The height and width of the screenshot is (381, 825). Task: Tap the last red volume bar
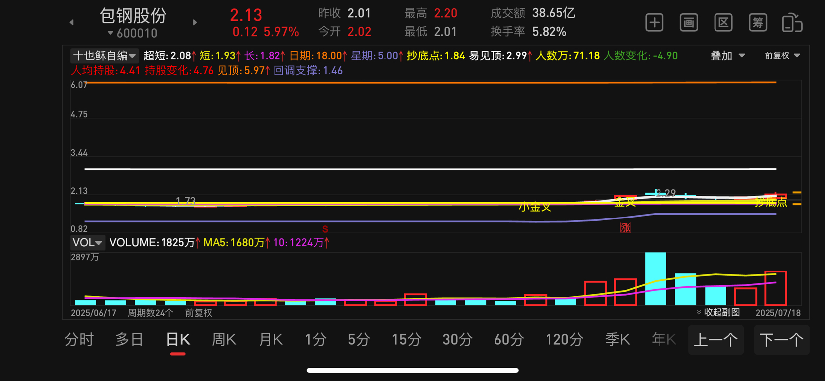(775, 288)
